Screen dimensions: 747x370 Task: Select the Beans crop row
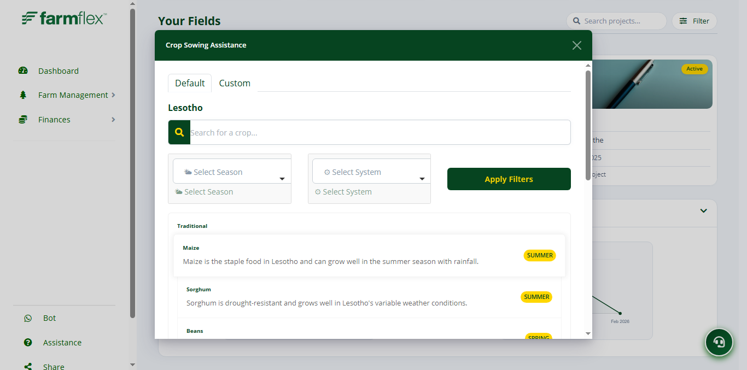click(369, 330)
